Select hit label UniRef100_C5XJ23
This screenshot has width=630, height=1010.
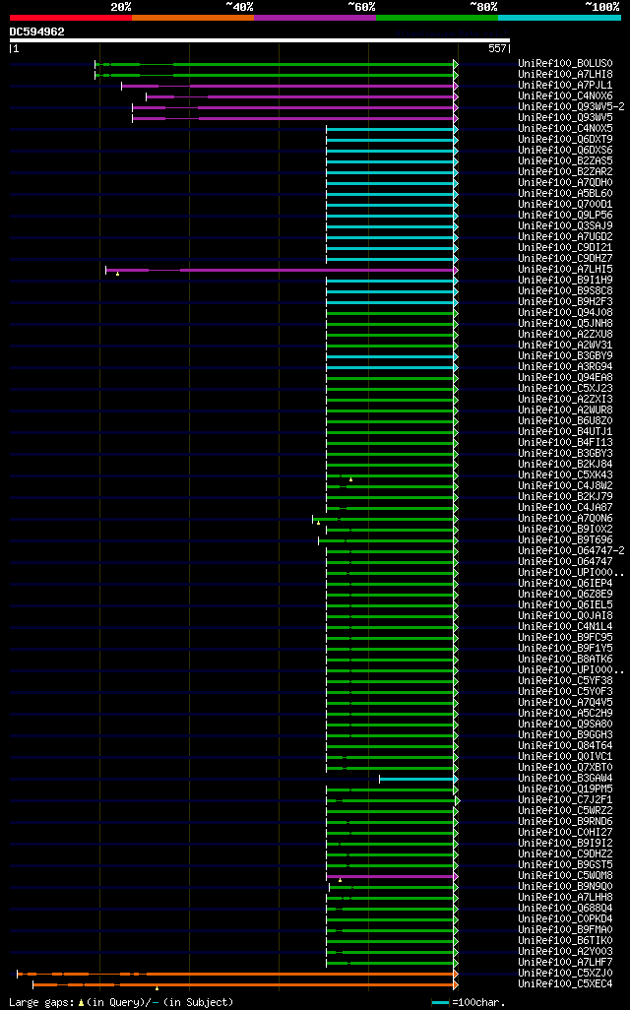pyautogui.click(x=566, y=389)
